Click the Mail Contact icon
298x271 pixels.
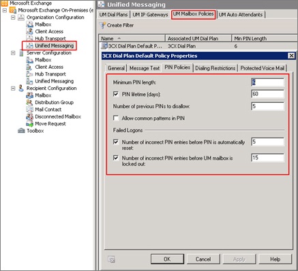(x=29, y=110)
